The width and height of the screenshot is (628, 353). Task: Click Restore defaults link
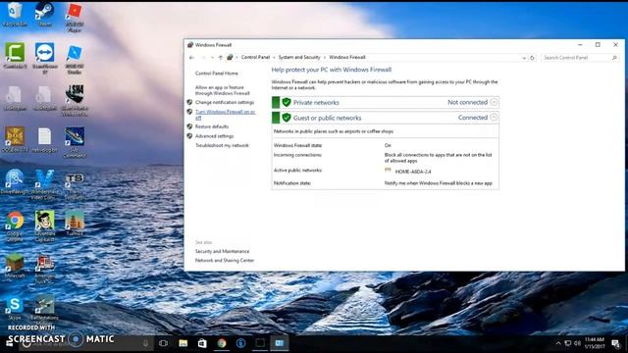[212, 126]
